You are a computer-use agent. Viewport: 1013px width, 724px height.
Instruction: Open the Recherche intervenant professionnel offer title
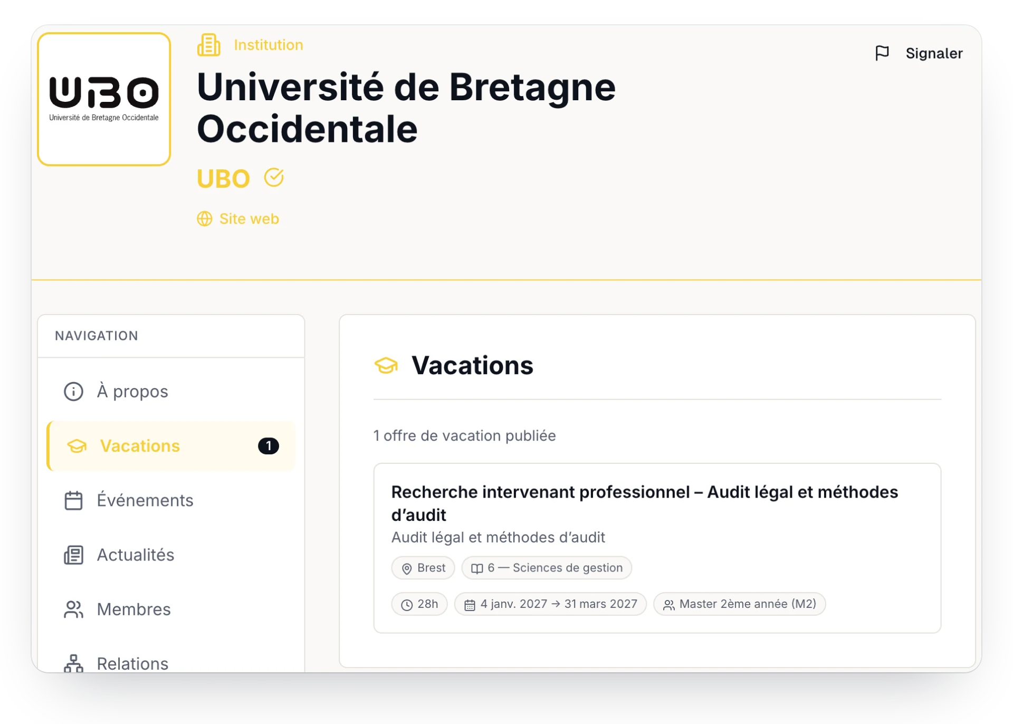point(644,503)
